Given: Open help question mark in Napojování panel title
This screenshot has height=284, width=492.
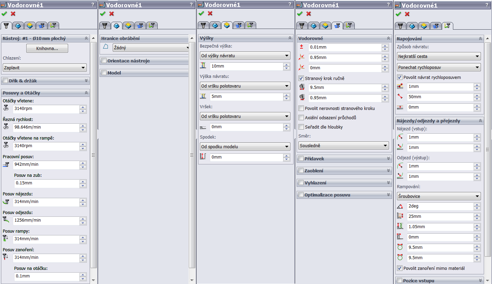Looking at the screenshot, I should click(487, 5).
